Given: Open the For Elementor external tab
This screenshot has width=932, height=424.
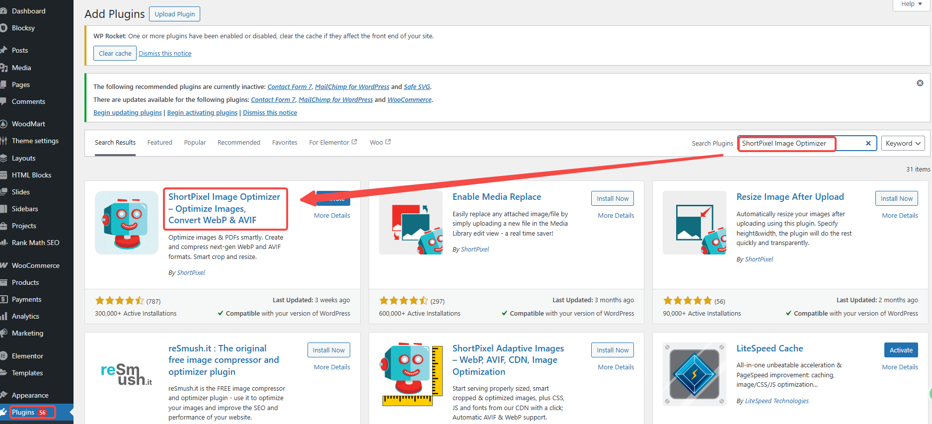Looking at the screenshot, I should pyautogui.click(x=332, y=143).
